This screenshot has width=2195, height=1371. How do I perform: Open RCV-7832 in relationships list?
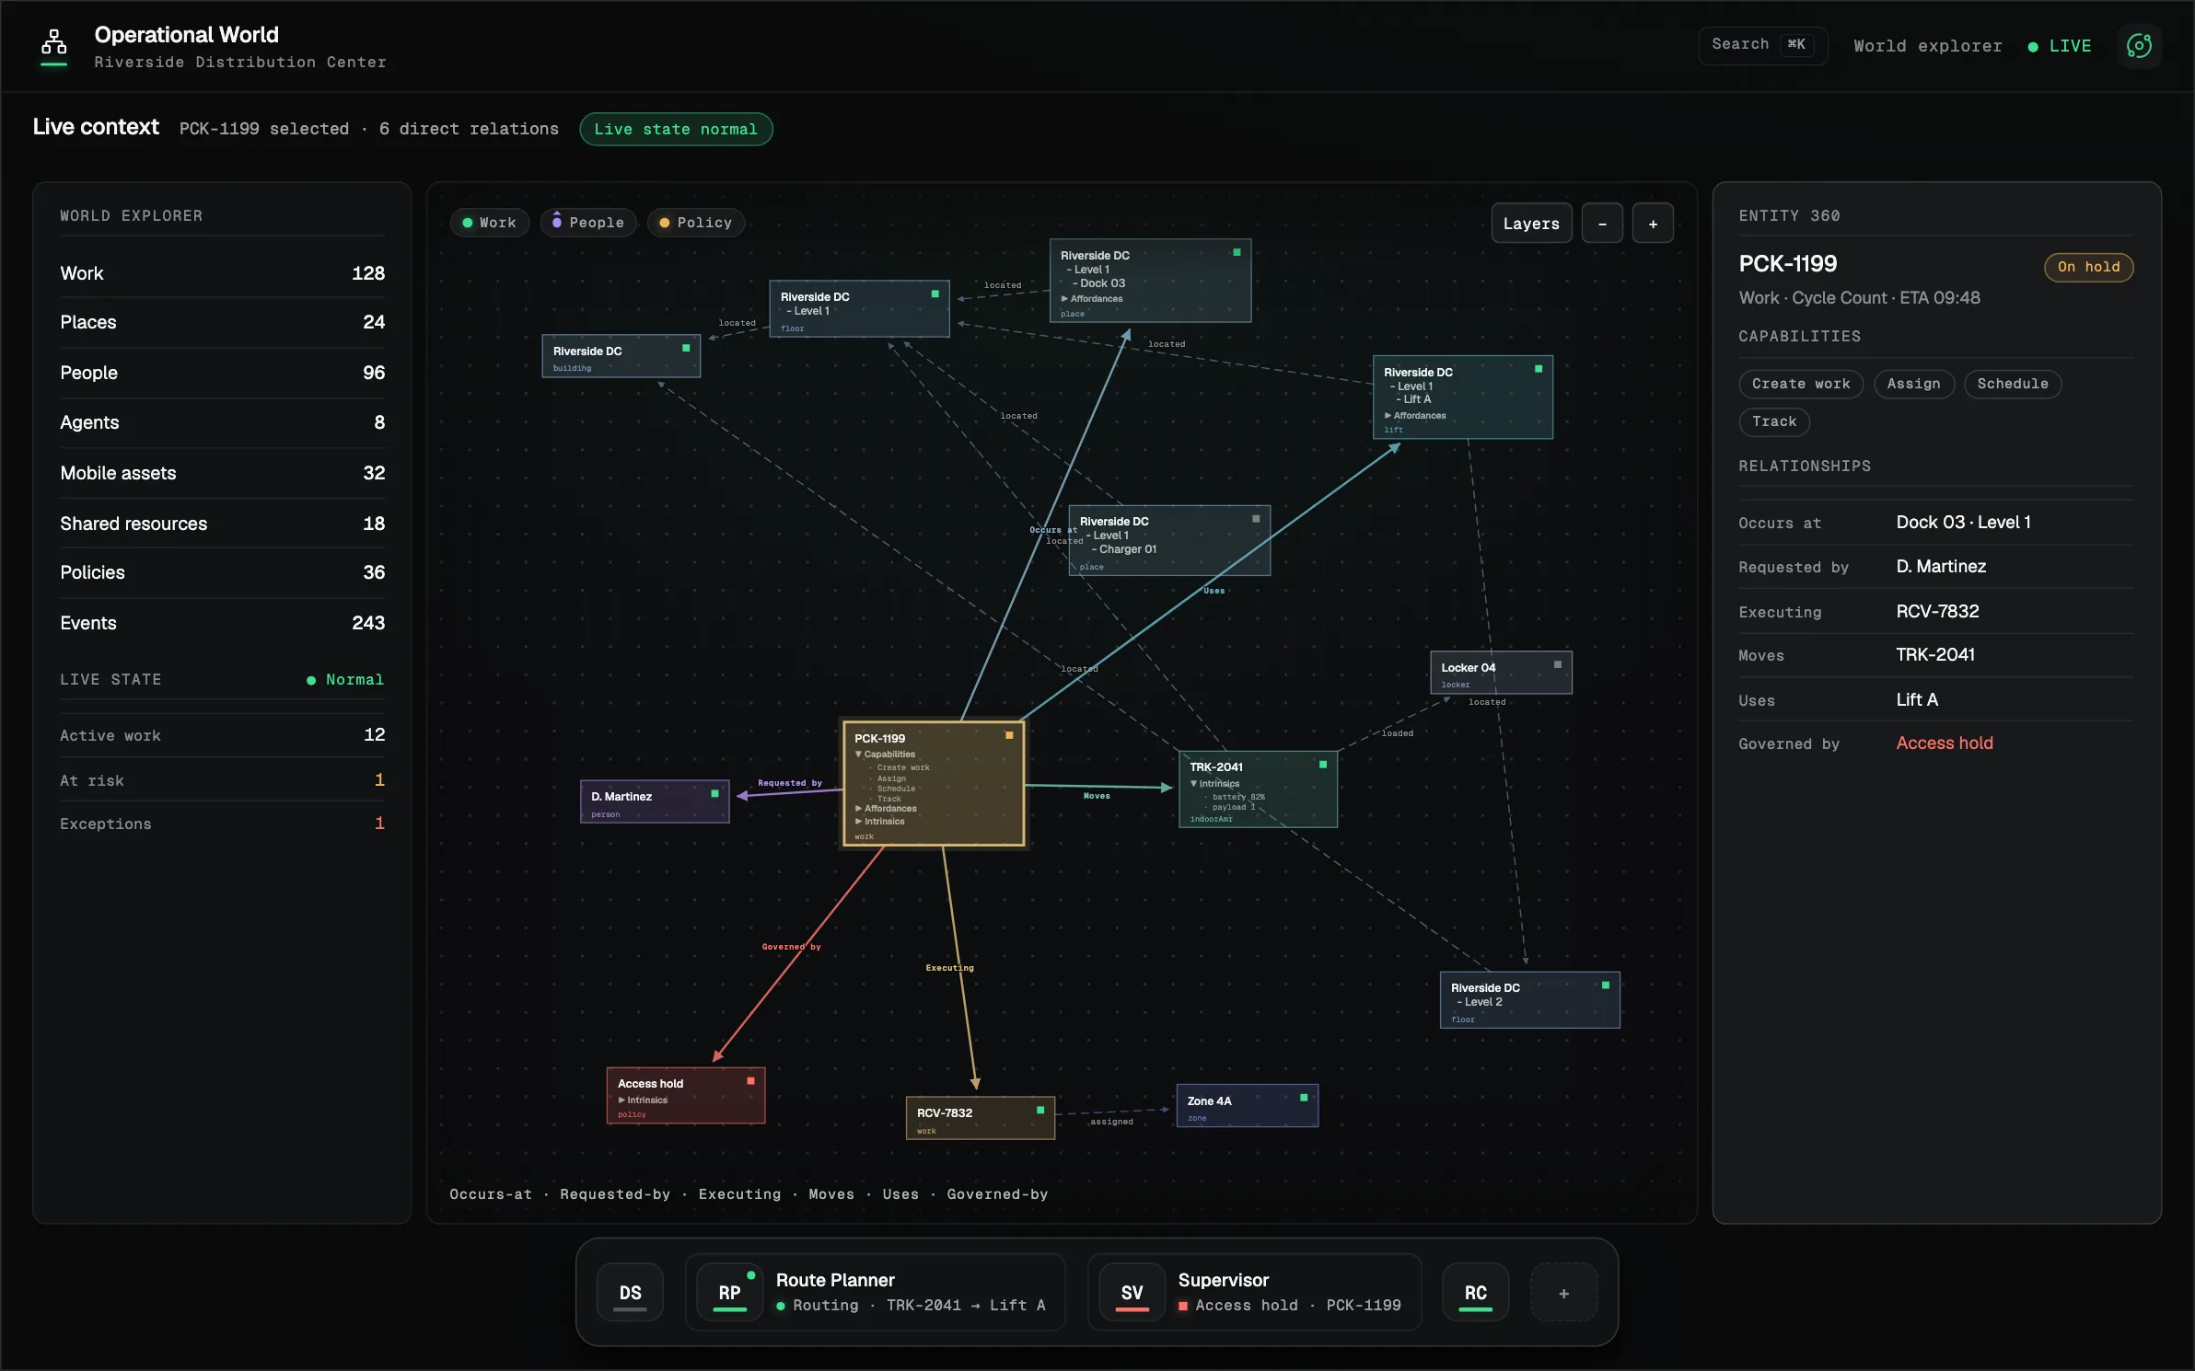tap(1936, 611)
